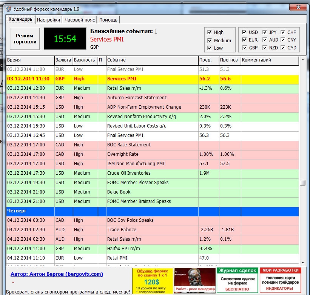Image resolution: width=310 pixels, height=295 pixels.
Task: Switch to the Настройки tab
Action: click(x=49, y=20)
